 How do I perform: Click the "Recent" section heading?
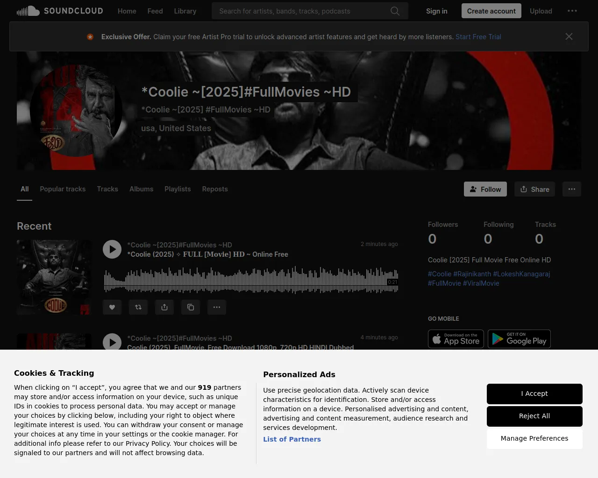pyautogui.click(x=34, y=226)
